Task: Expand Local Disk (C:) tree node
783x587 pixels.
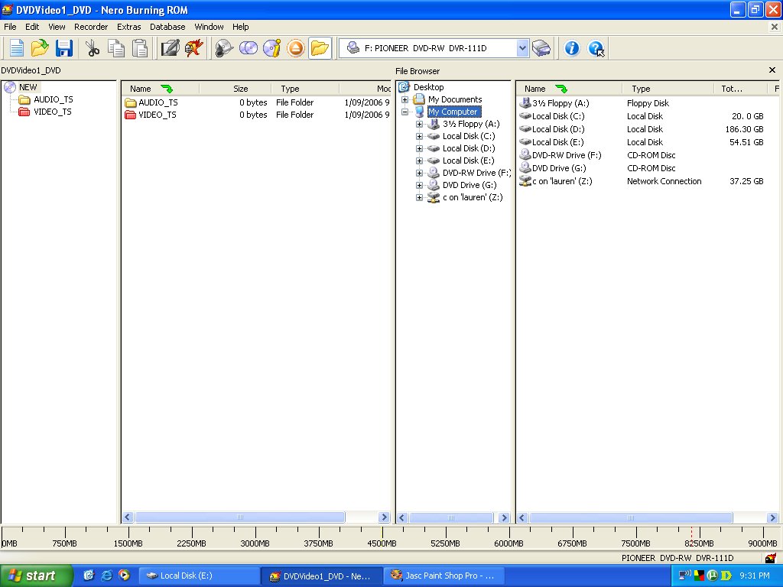Action: [420, 136]
